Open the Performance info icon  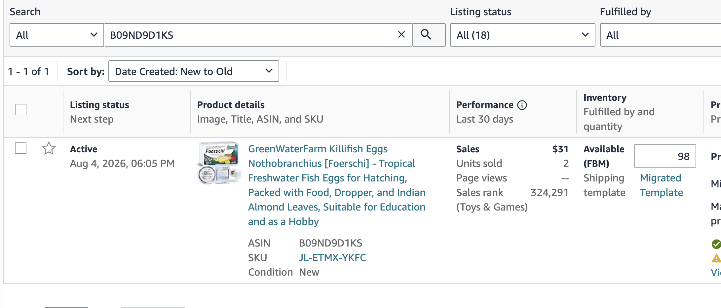[x=522, y=105]
